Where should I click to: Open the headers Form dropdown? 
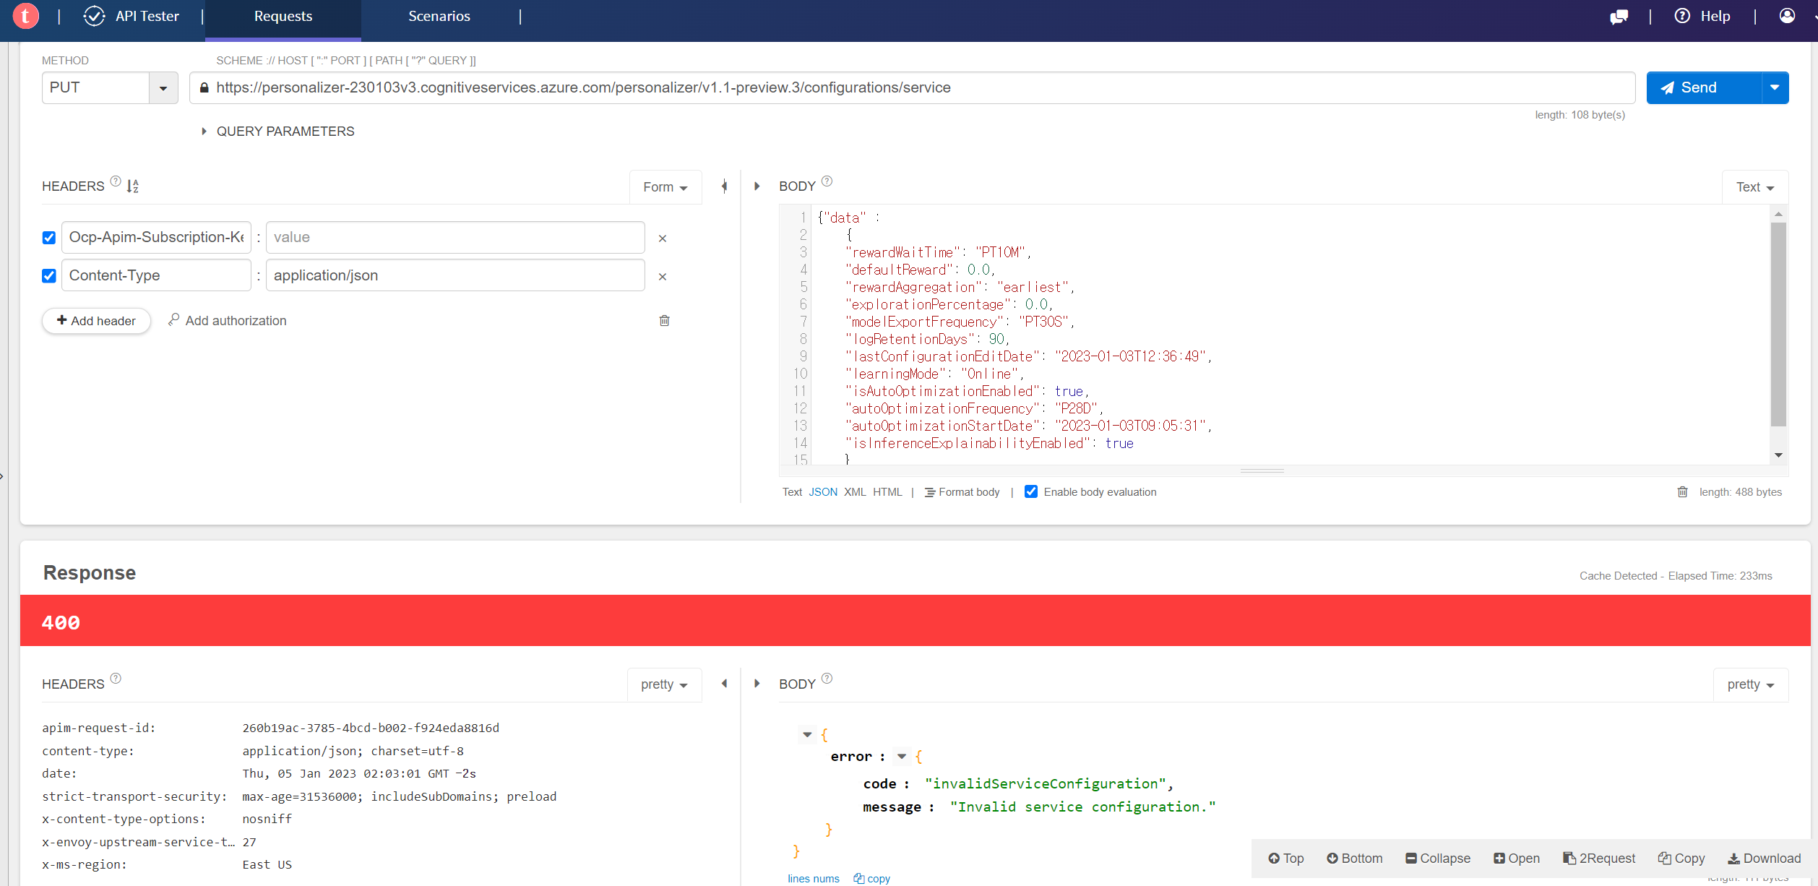665,187
